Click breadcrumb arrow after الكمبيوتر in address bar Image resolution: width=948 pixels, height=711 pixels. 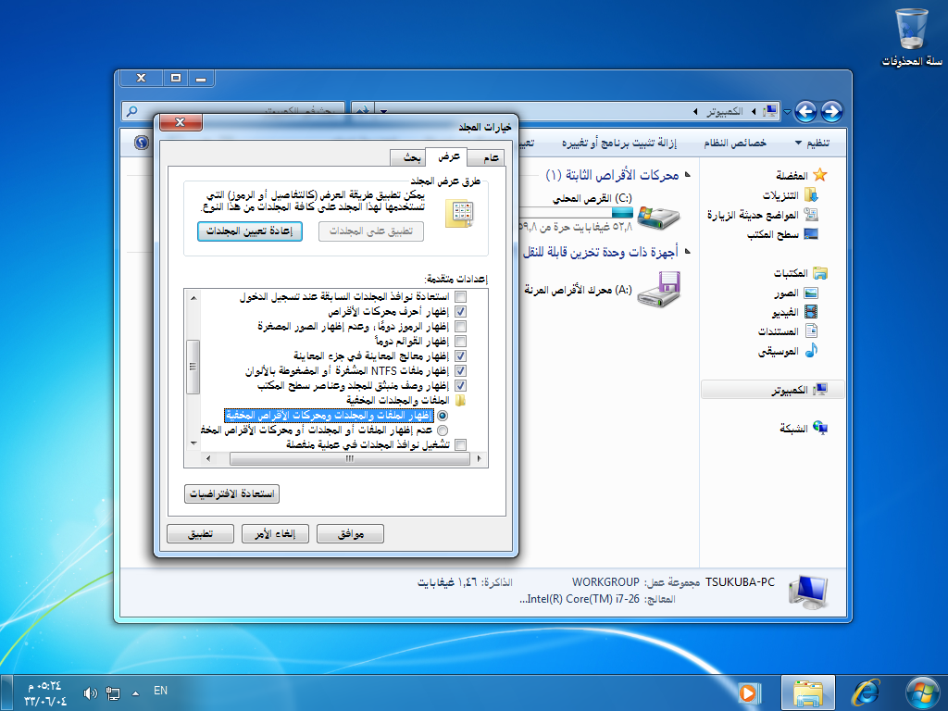point(695,112)
